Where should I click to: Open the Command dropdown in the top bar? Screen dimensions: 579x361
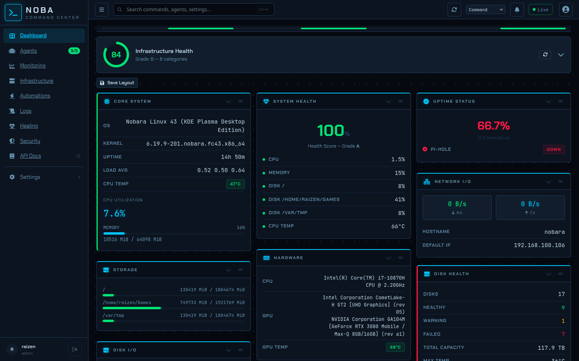coord(485,9)
